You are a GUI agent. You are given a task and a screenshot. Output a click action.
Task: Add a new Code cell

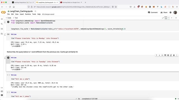point(8,18)
